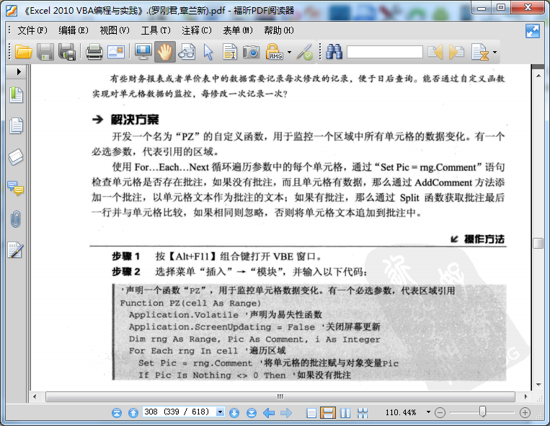Screen dimensions: 550x426
Task: Click vertical scrollbar up arrow
Action: tap(538, 76)
